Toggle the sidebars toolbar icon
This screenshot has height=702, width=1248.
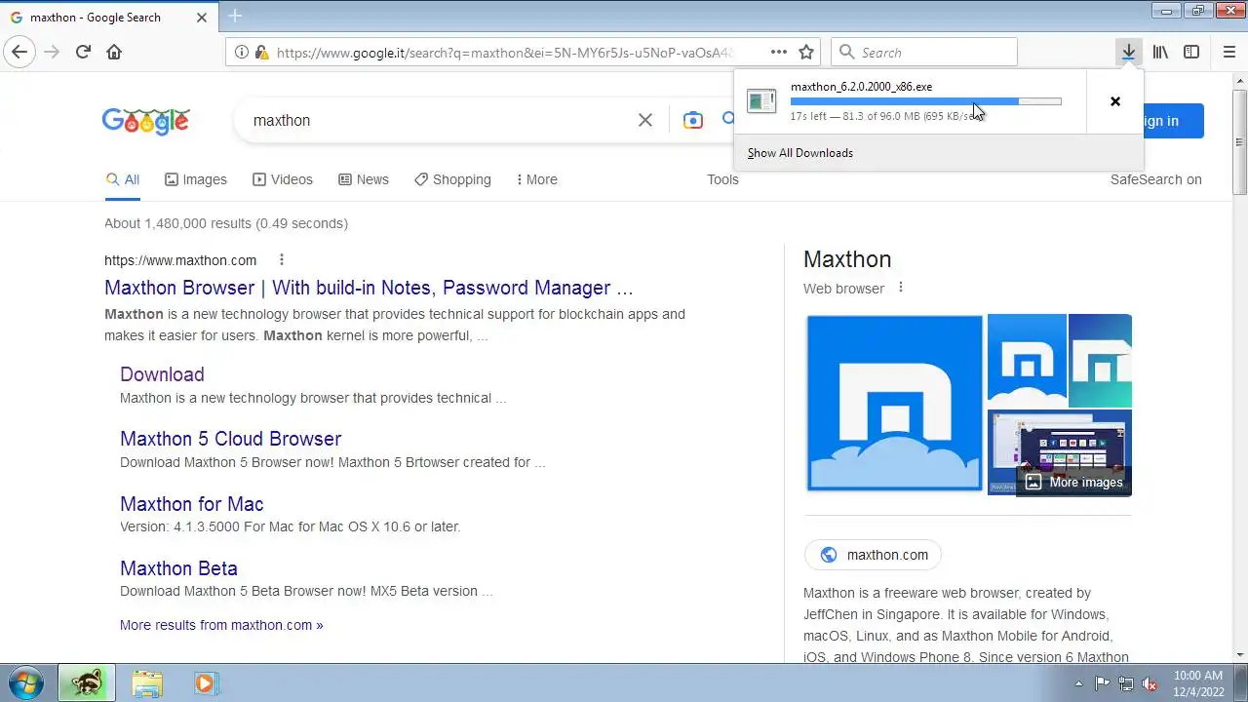point(1191,52)
